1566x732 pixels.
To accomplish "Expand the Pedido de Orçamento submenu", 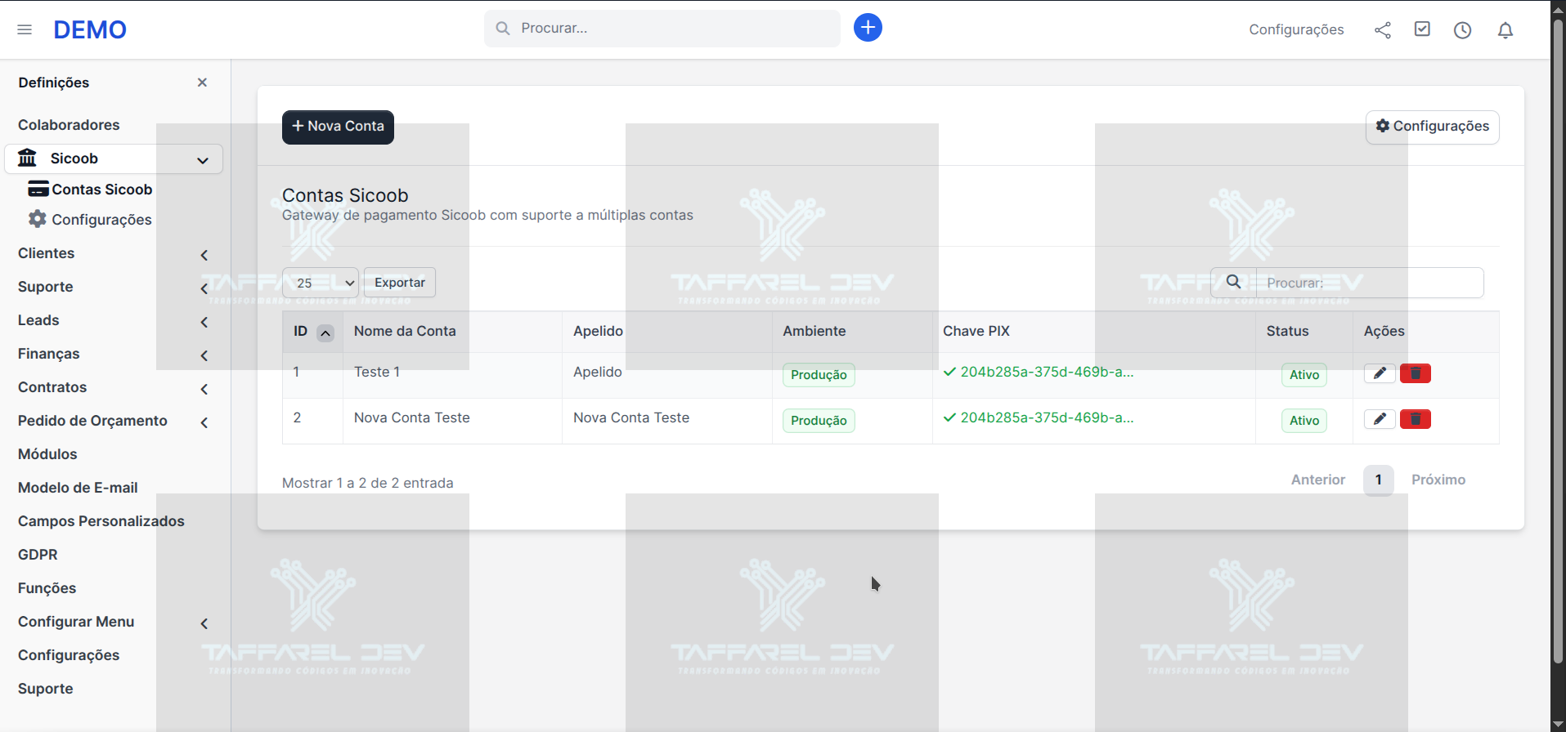I will [x=204, y=422].
